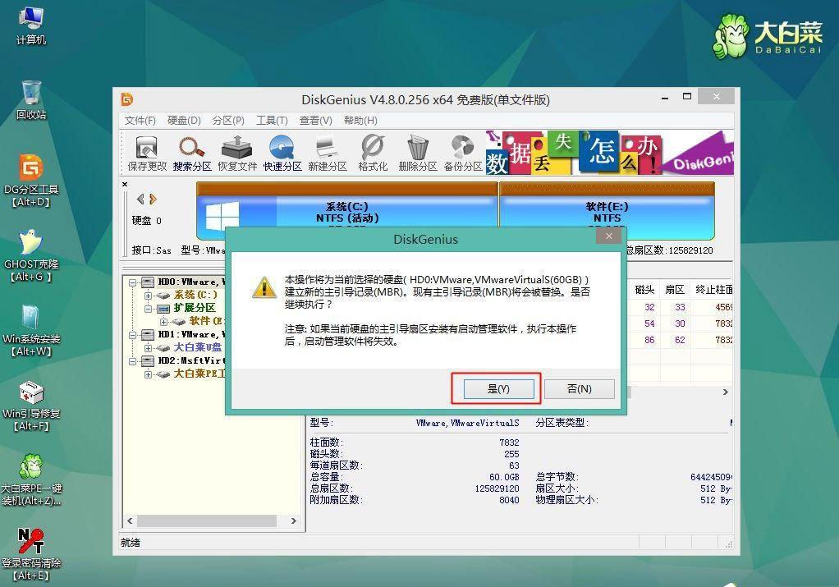Viewport: 839px width, 587px height.
Task: Open the 计算机 desktop icon
Action: 31,25
